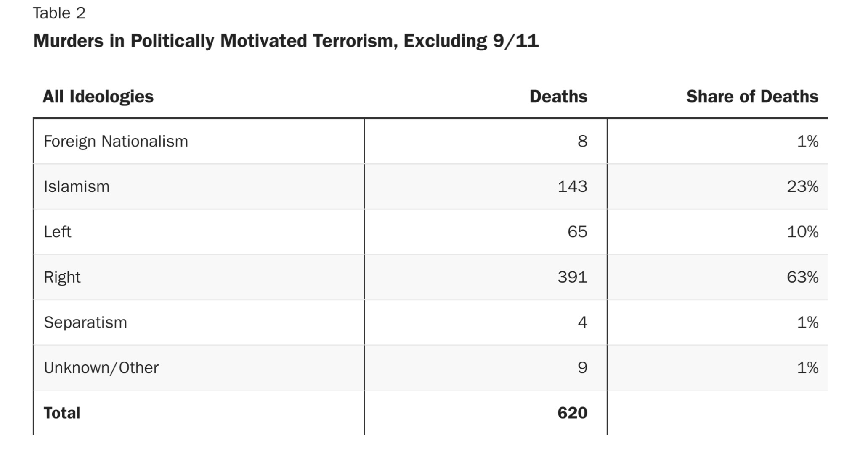This screenshot has width=860, height=456.
Task: Select the "Share of Deaths" column header
Action: 752,97
